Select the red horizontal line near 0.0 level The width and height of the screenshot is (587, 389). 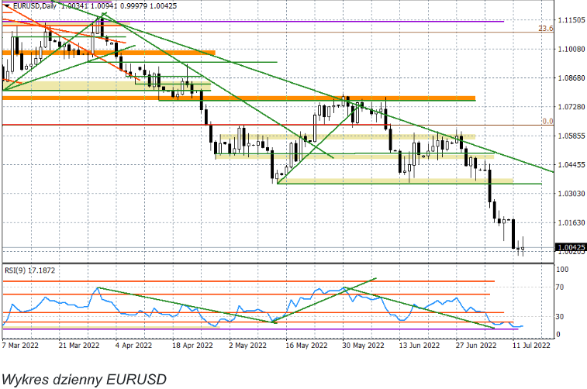pyautogui.click(x=233, y=125)
